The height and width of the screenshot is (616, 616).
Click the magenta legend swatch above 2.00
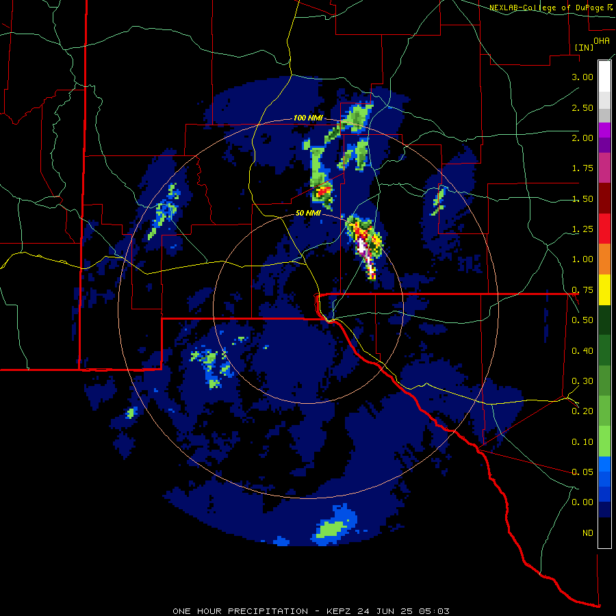(604, 130)
